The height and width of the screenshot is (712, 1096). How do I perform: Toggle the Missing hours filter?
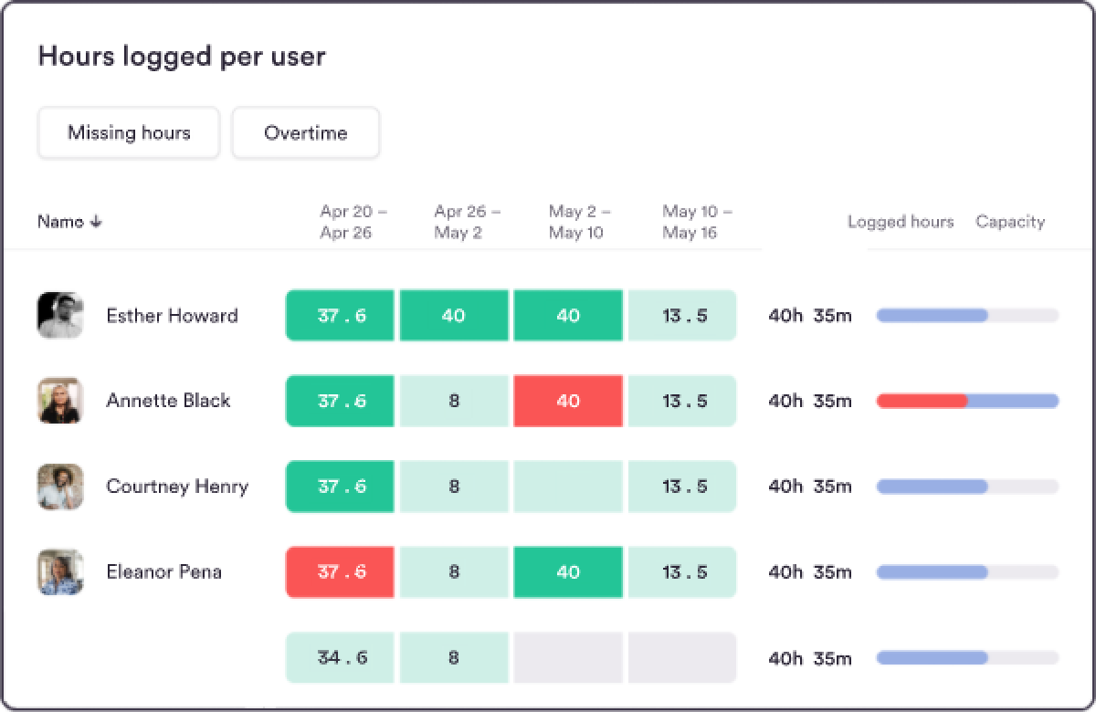(128, 132)
